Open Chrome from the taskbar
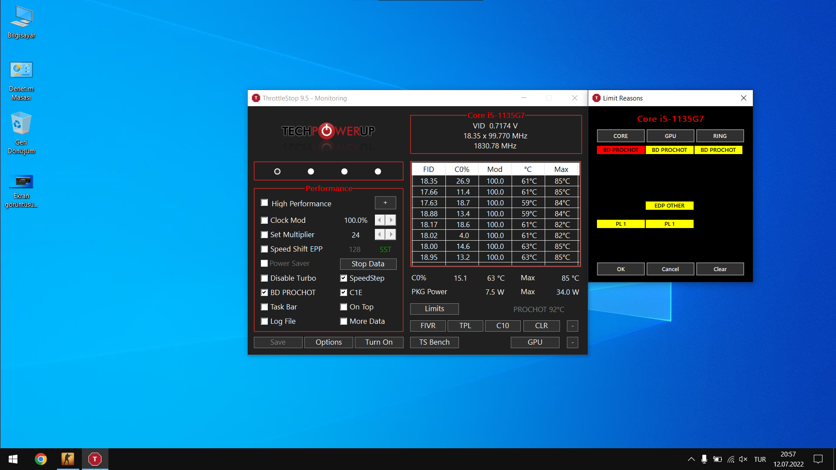The height and width of the screenshot is (470, 836). [x=40, y=459]
